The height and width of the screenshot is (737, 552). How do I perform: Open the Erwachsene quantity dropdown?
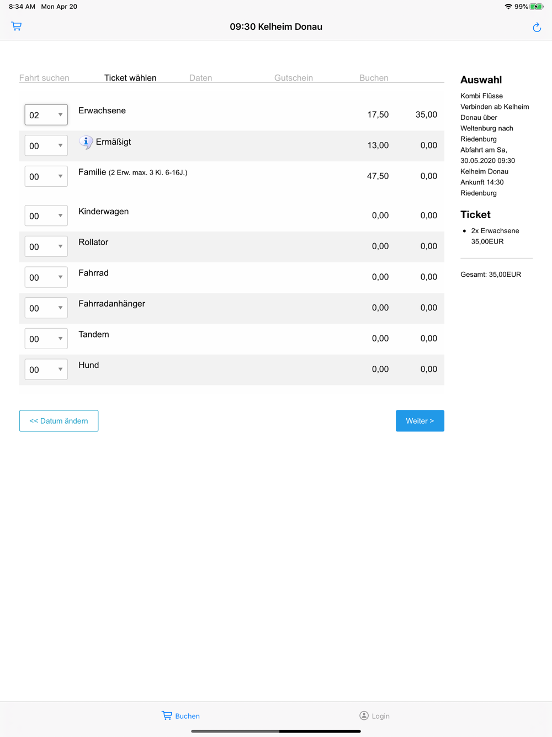coord(46,115)
